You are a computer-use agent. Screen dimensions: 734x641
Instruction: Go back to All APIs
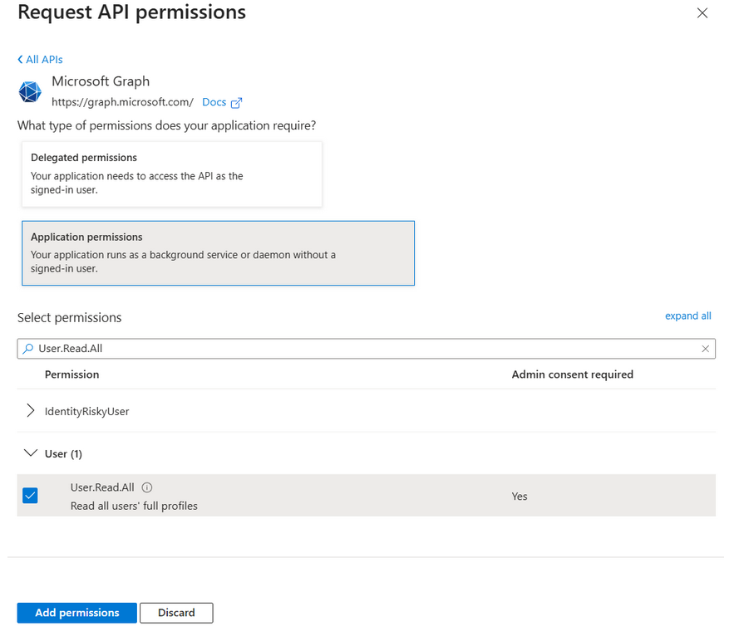40,60
